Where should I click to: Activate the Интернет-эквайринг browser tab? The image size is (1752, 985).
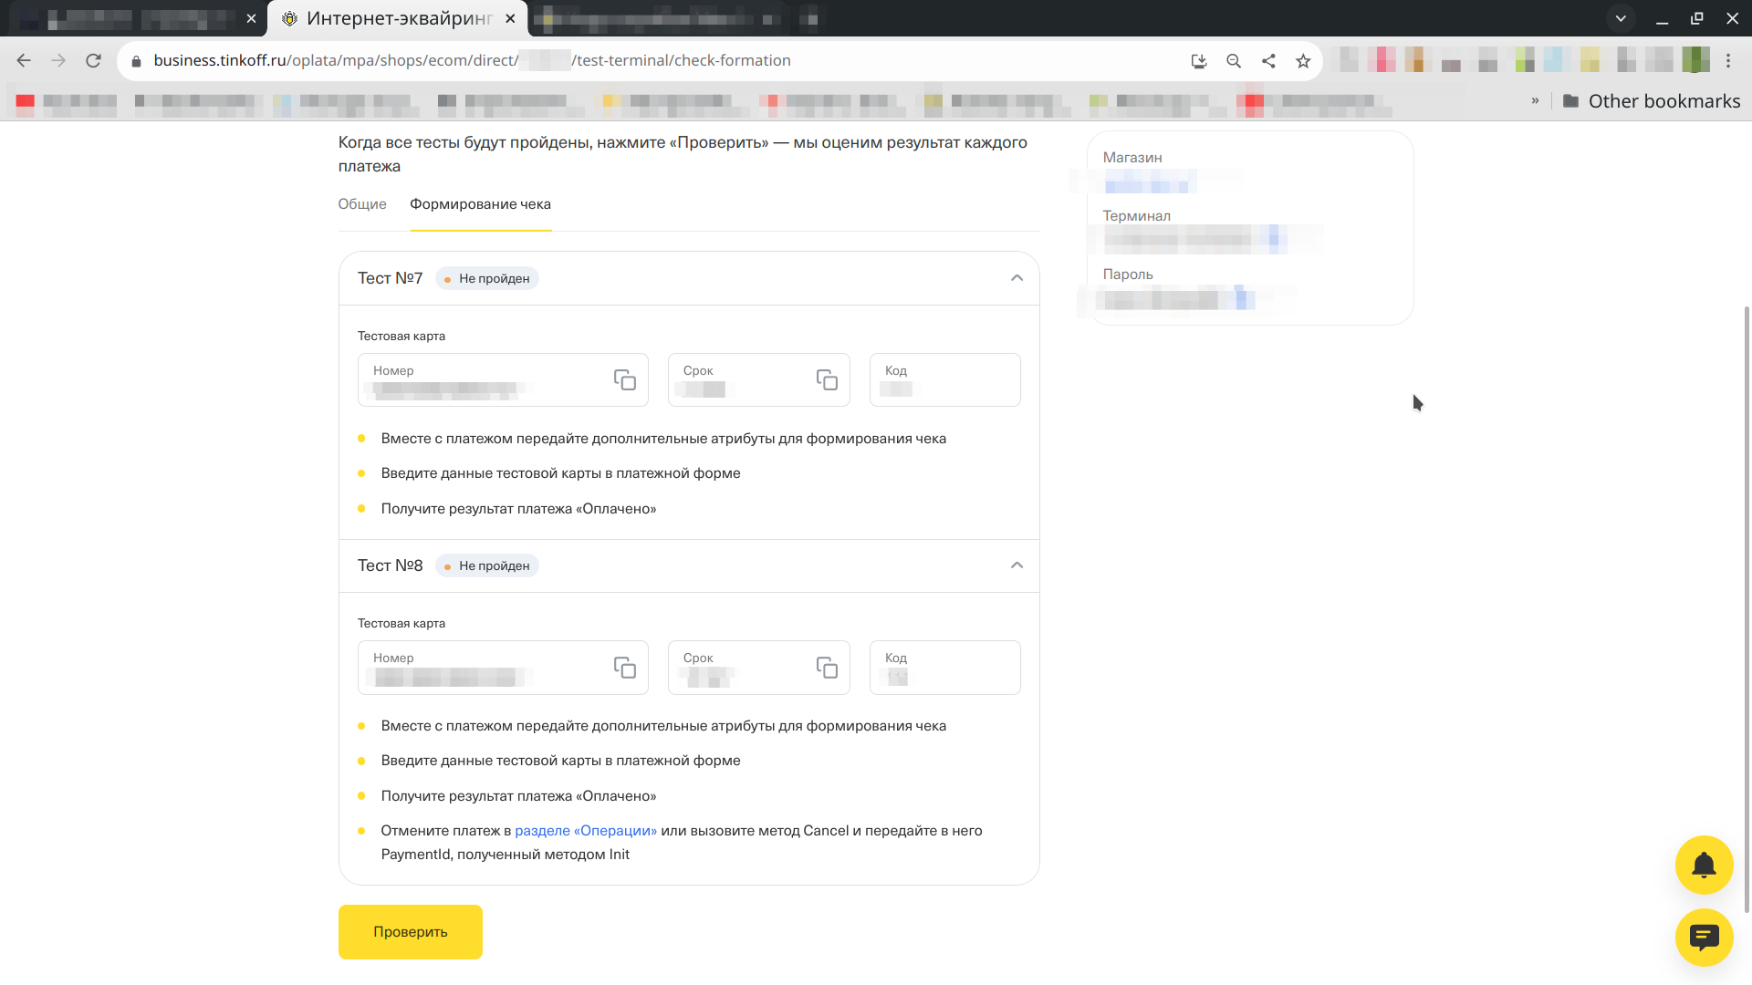(399, 18)
